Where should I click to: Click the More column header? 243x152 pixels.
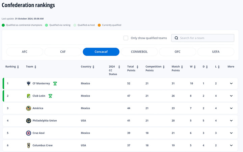click(231, 67)
